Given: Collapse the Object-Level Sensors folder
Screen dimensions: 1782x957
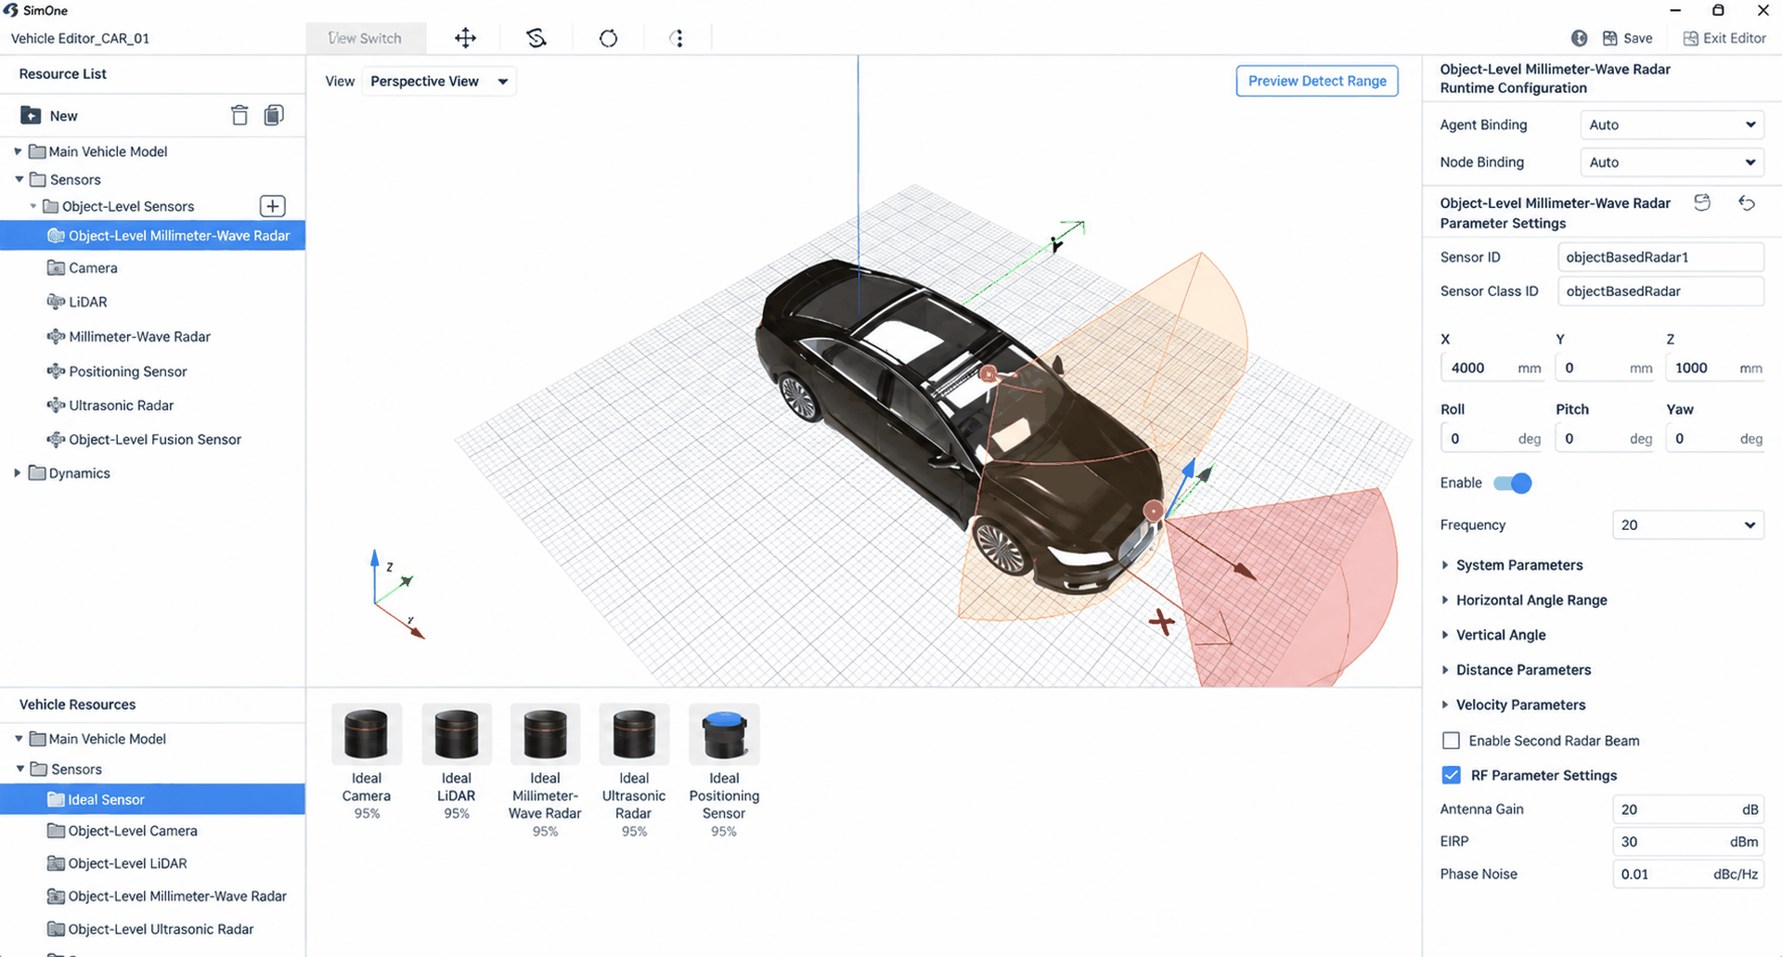Looking at the screenshot, I should click(33, 206).
